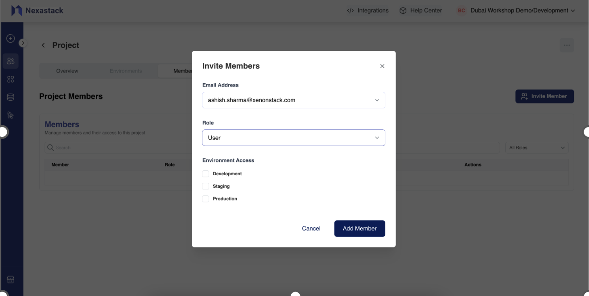The width and height of the screenshot is (589, 296).
Task: Select the members icon in the sidebar
Action: click(10, 61)
